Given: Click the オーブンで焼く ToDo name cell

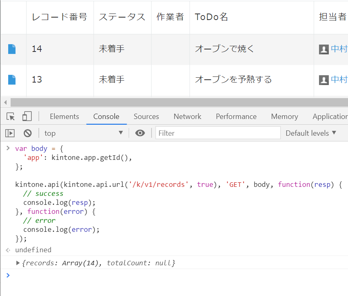Looking at the screenshot, I should point(225,49).
